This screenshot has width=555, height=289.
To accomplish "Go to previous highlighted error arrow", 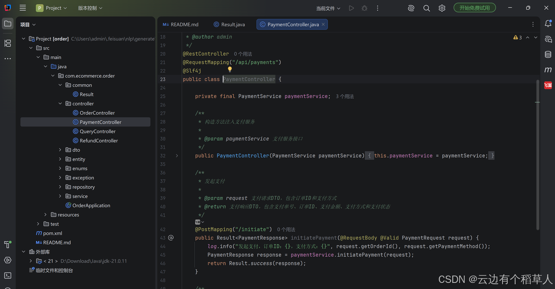I will click(528, 38).
